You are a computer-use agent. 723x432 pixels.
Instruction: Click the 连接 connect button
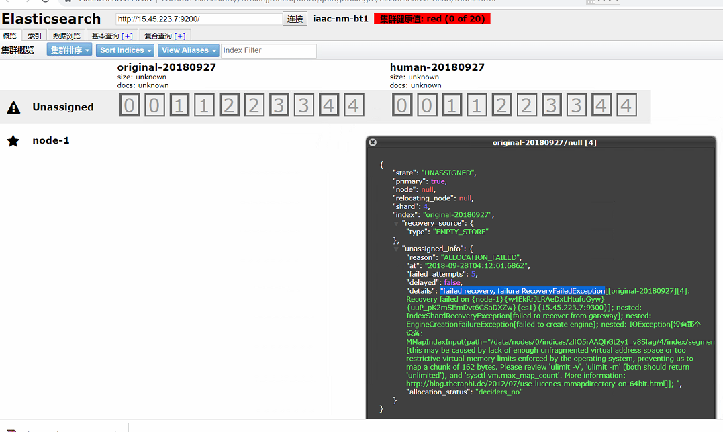coord(295,19)
